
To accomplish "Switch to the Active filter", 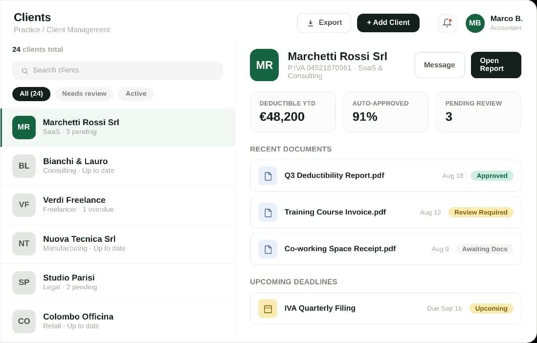I will click(x=136, y=94).
